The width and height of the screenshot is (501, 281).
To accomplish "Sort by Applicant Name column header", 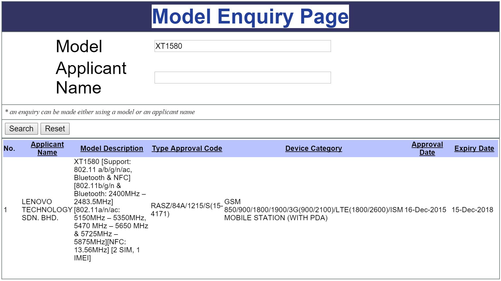I will click(47, 149).
